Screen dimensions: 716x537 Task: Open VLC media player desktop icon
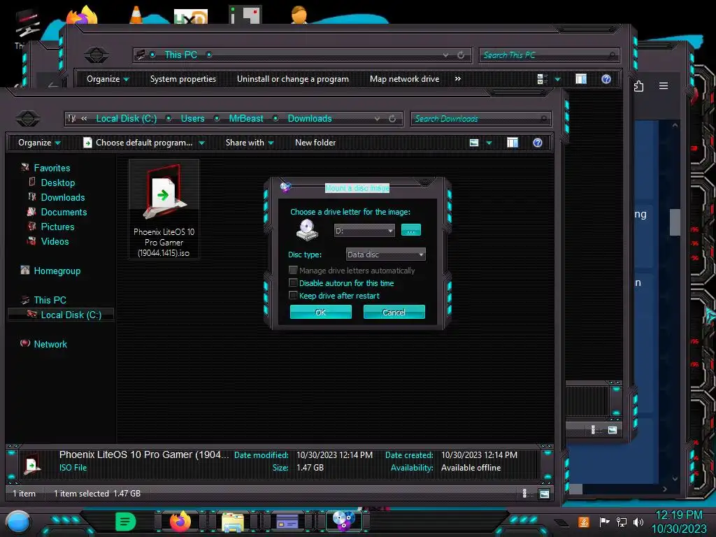[x=136, y=15]
